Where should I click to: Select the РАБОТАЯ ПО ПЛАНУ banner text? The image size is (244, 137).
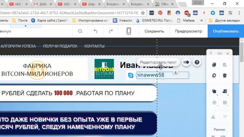[105, 93]
